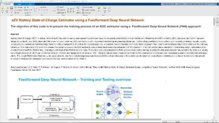Click the Compare files button

[18, 10]
